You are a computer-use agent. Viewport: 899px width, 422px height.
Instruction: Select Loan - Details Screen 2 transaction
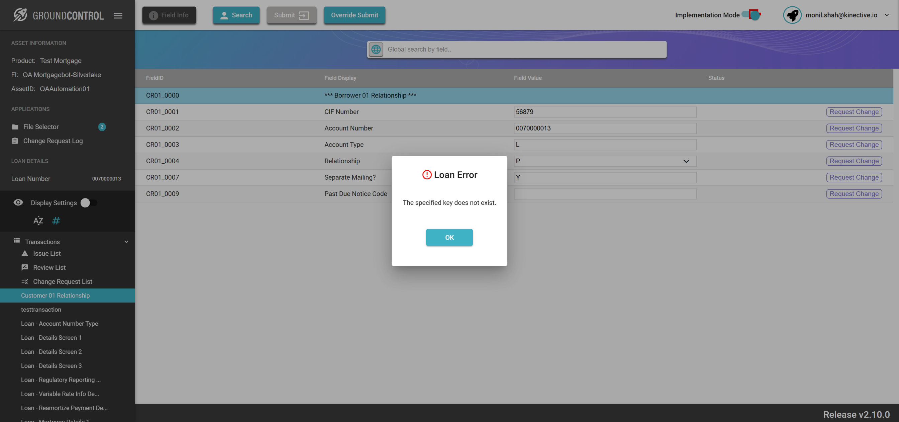point(51,351)
